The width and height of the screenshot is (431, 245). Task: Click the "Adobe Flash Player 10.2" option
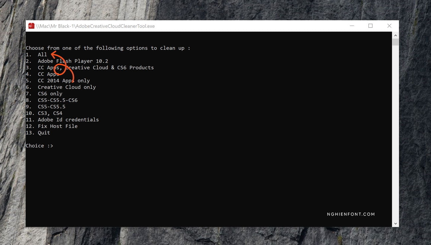point(73,61)
